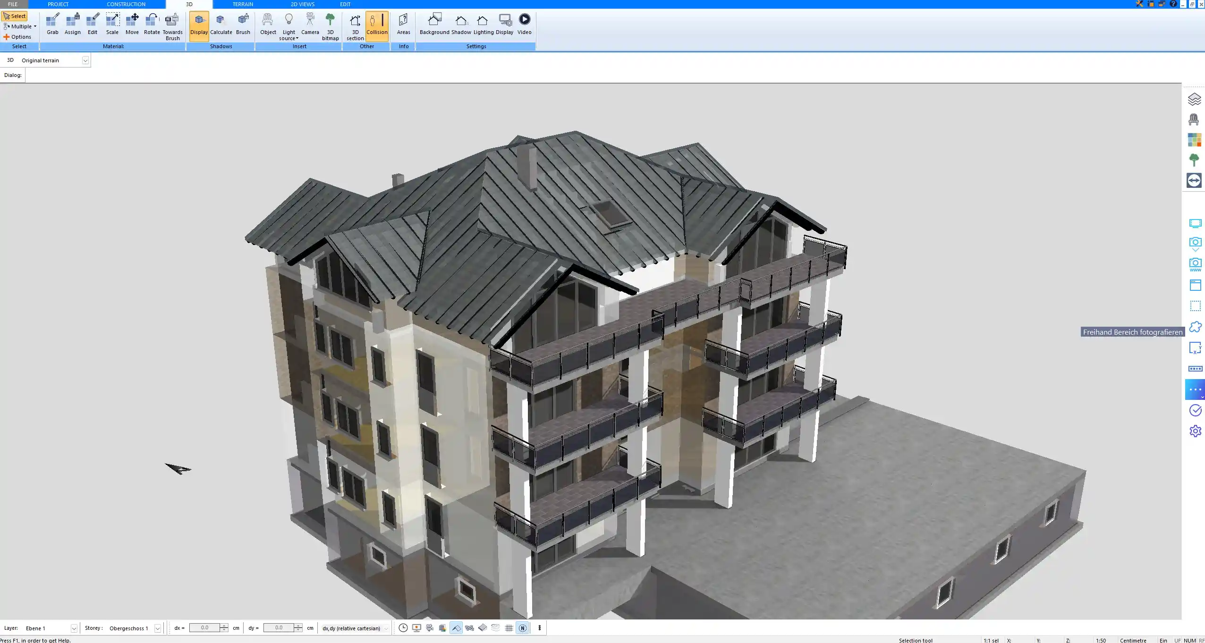The height and width of the screenshot is (643, 1205).
Task: Open the dx,dy relative cartesian dropdown
Action: point(385,628)
